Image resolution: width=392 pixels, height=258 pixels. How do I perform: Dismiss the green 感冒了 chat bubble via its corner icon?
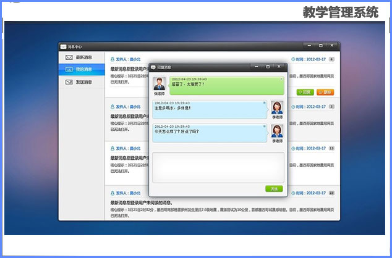pos(281,78)
